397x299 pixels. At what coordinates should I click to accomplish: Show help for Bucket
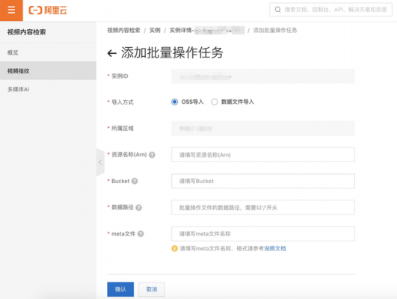tap(135, 181)
